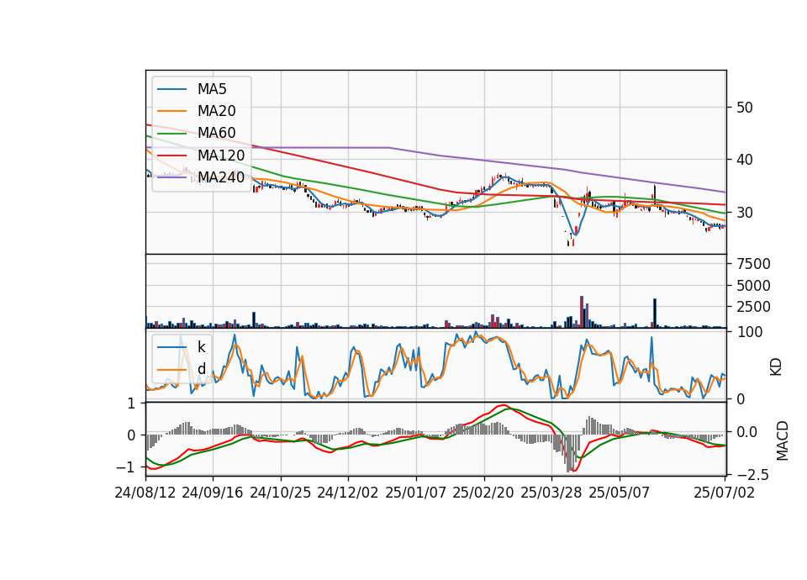Click the blue MA5 legend line sample

(171, 89)
